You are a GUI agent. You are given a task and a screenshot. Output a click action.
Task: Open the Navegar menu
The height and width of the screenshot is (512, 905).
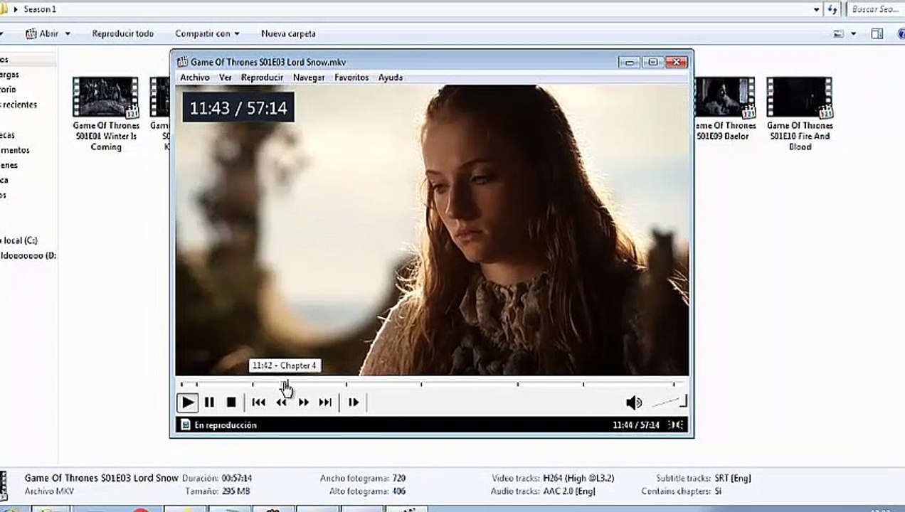click(x=309, y=78)
